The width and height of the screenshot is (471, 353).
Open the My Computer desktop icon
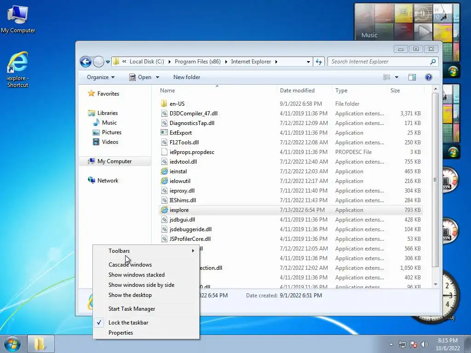pyautogui.click(x=18, y=19)
